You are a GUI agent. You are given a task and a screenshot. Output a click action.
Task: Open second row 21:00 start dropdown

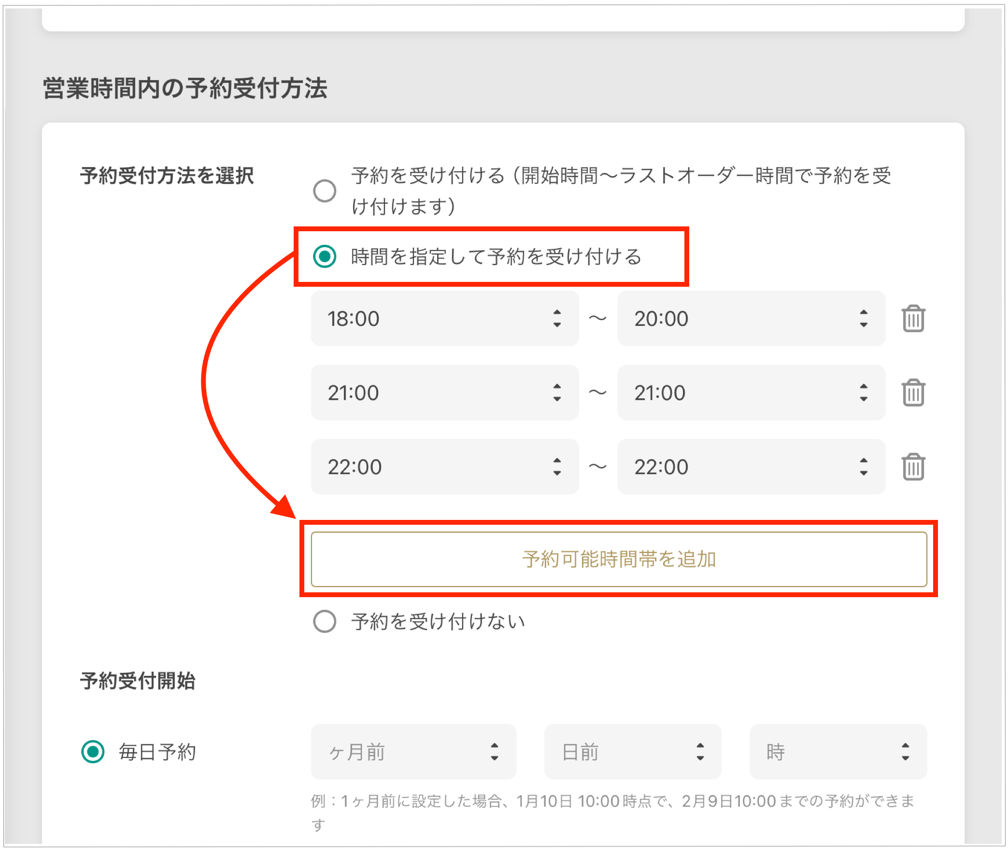click(444, 392)
